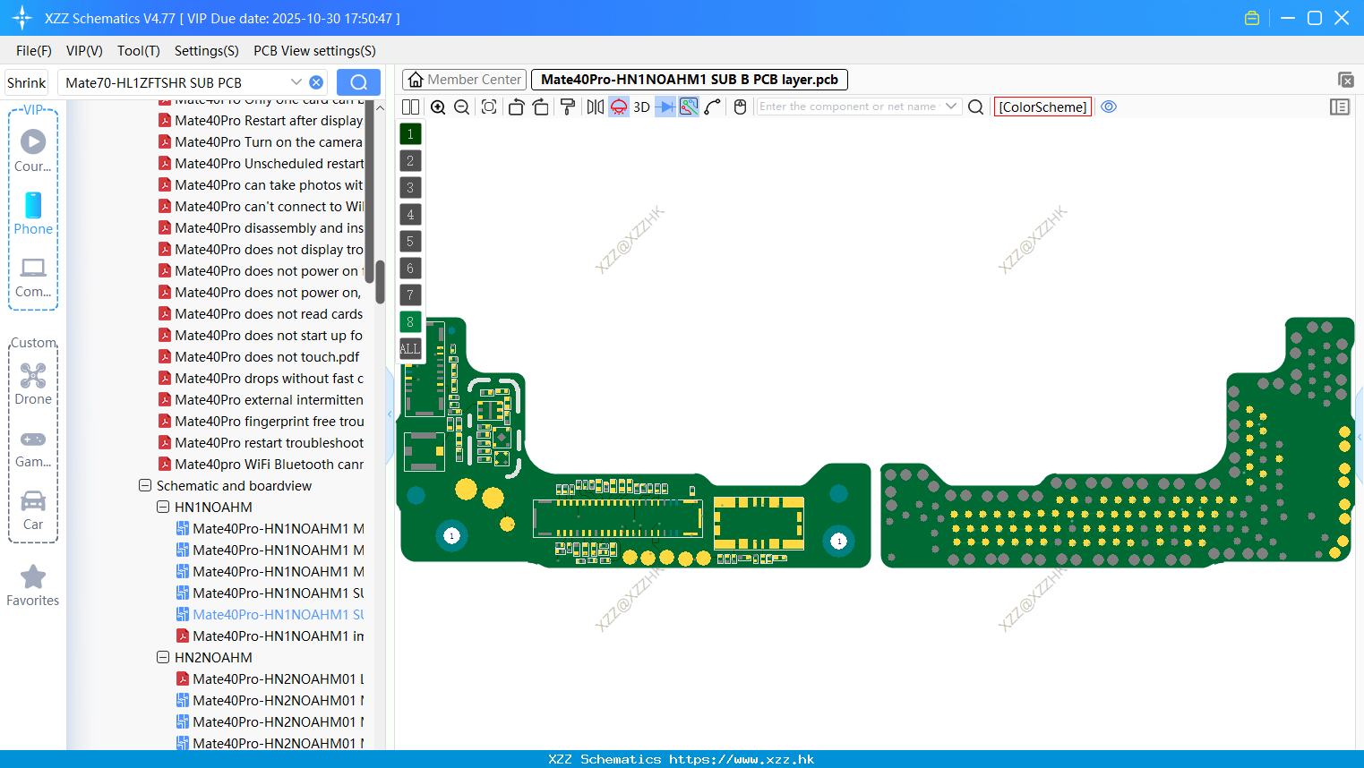Select the Drone category icon
The height and width of the screenshot is (768, 1364).
tap(33, 383)
